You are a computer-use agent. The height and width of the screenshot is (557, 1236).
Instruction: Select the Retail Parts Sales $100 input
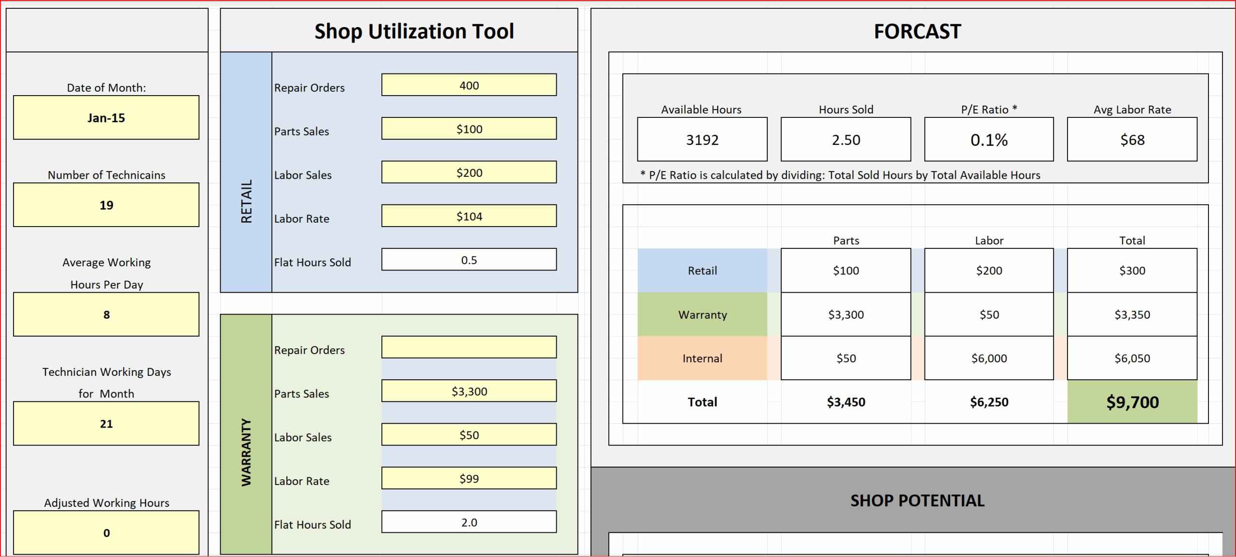coord(469,129)
